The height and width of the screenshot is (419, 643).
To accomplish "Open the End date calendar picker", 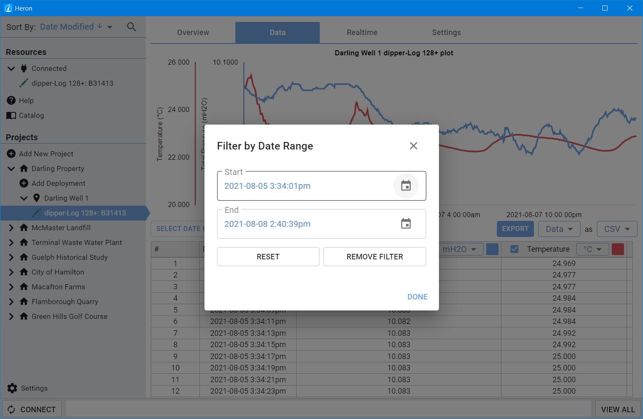I will (406, 224).
